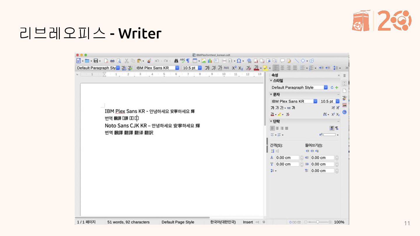Open the sidebar Gallery icon
This screenshot has width=420, height=236.
(344, 105)
